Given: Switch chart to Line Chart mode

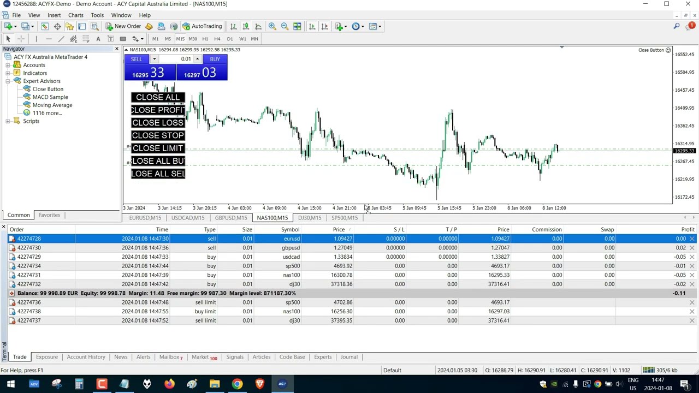Looking at the screenshot, I should point(258,26).
